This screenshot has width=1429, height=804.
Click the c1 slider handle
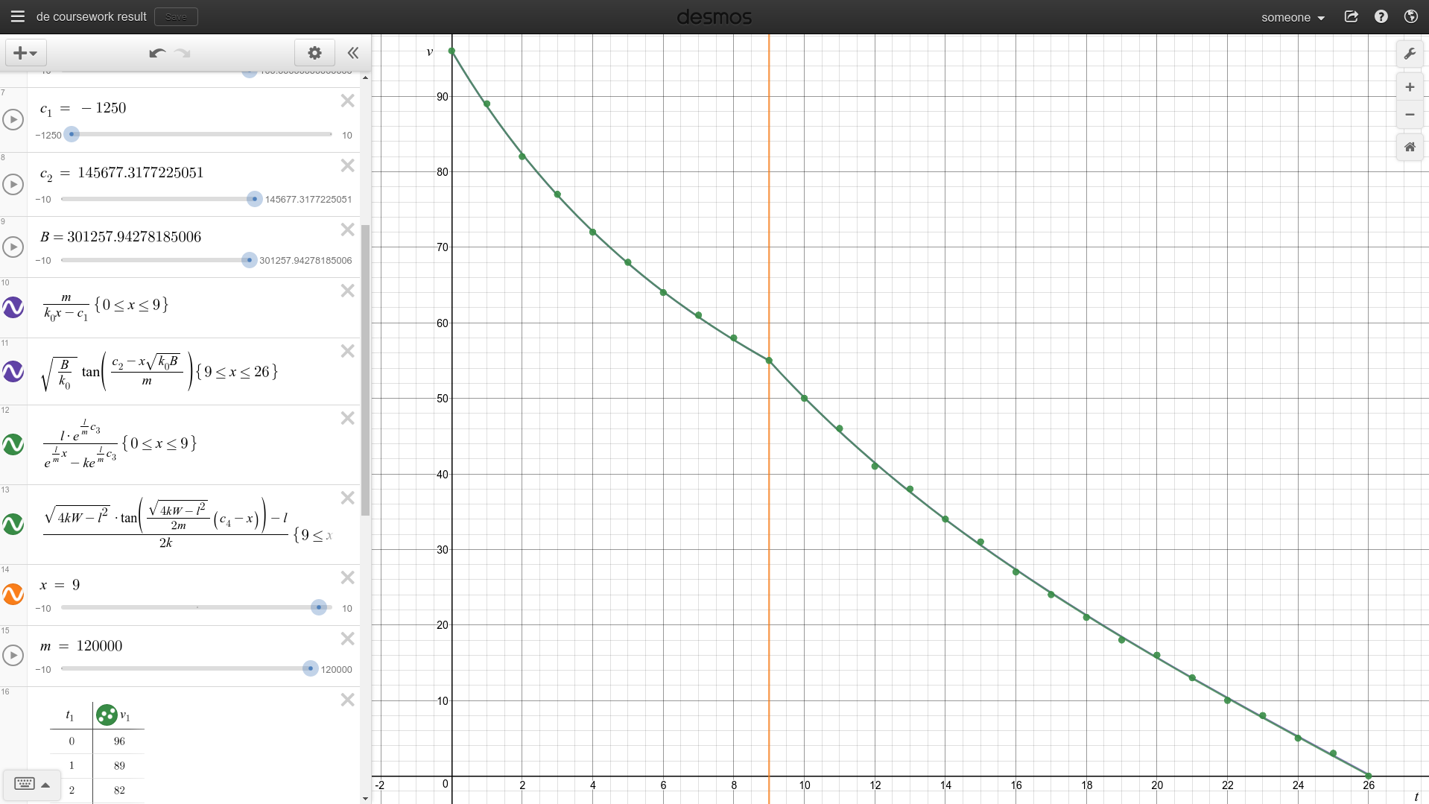point(72,134)
